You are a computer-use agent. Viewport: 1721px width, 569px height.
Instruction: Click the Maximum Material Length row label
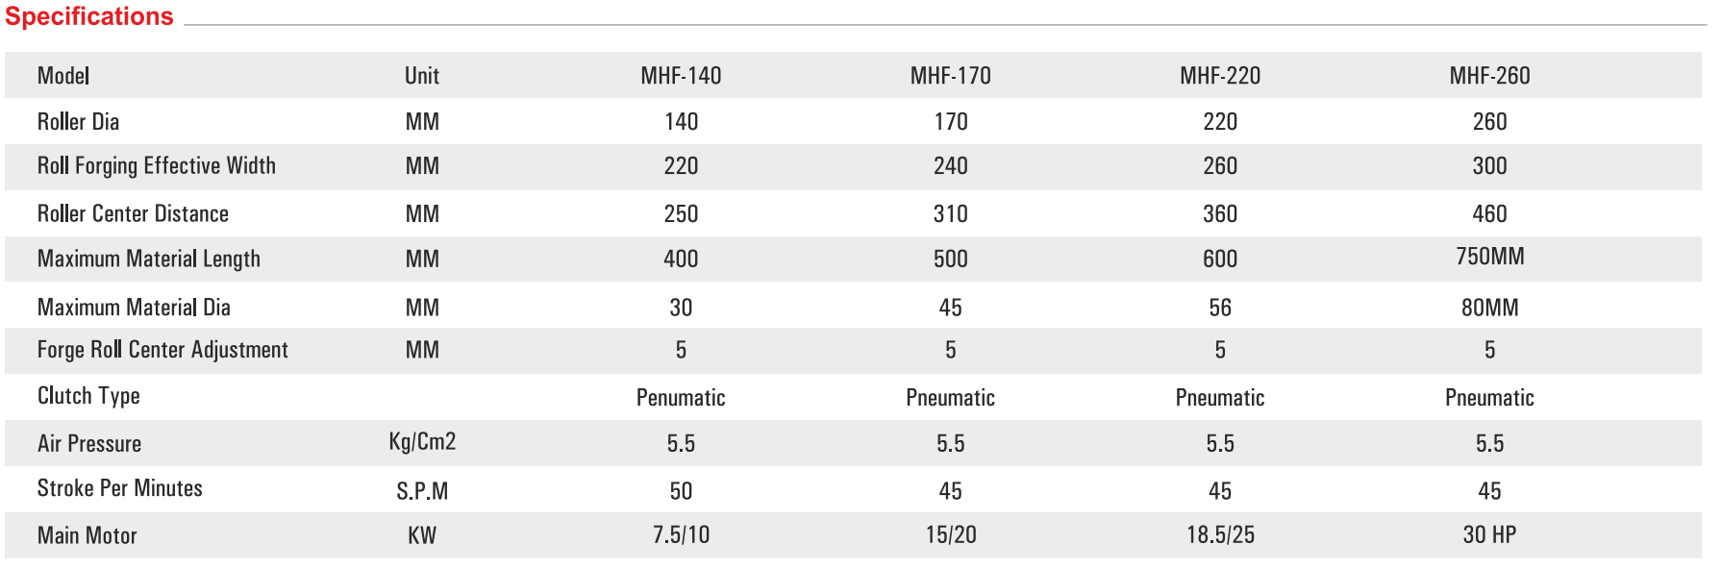pos(148,260)
